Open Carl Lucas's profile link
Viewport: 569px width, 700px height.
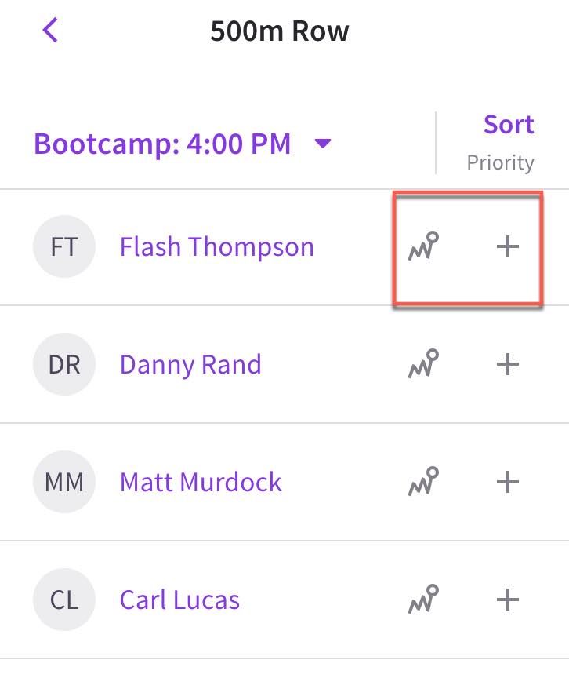(179, 600)
